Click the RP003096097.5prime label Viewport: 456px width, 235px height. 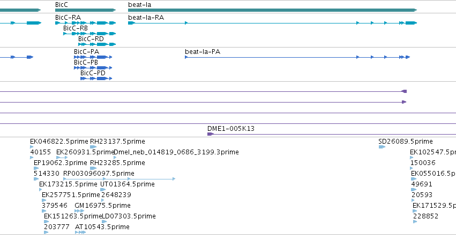[x=99, y=174]
